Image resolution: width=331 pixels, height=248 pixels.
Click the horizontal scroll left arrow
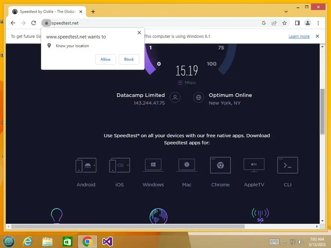point(8,226)
